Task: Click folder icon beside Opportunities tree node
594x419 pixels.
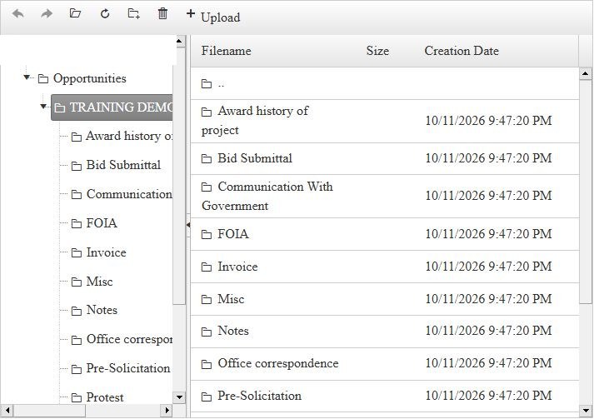Action: [43, 79]
